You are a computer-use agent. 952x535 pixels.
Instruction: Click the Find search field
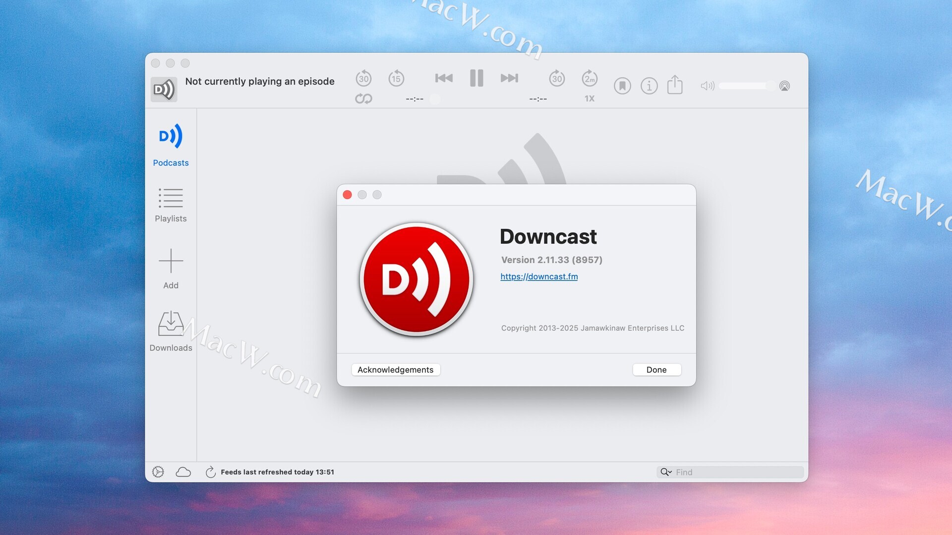click(x=730, y=472)
